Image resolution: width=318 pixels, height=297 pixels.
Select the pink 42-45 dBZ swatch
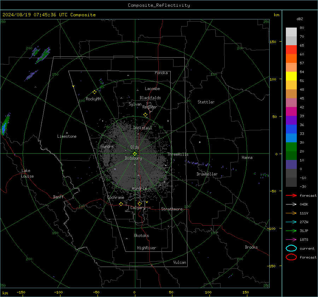(291, 102)
